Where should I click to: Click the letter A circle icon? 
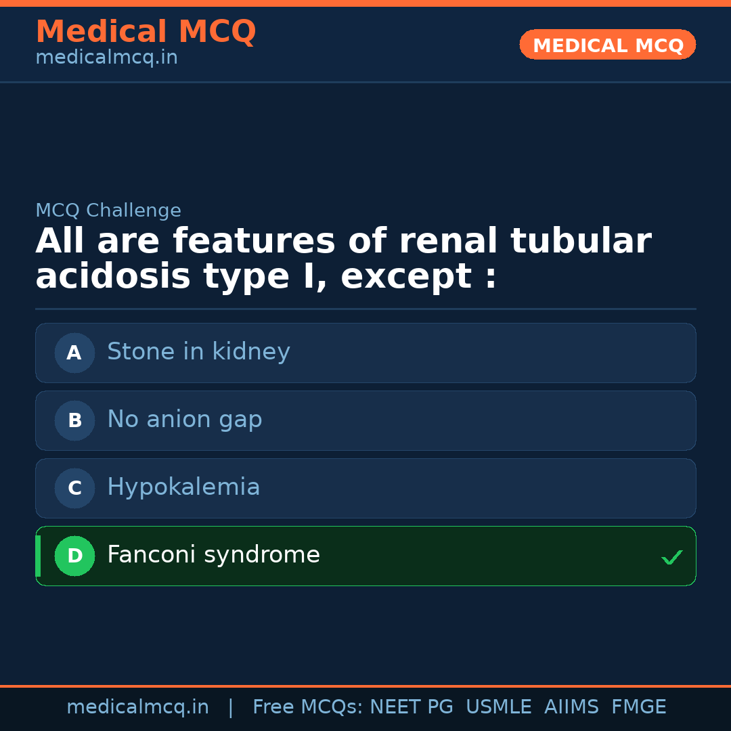click(74, 353)
